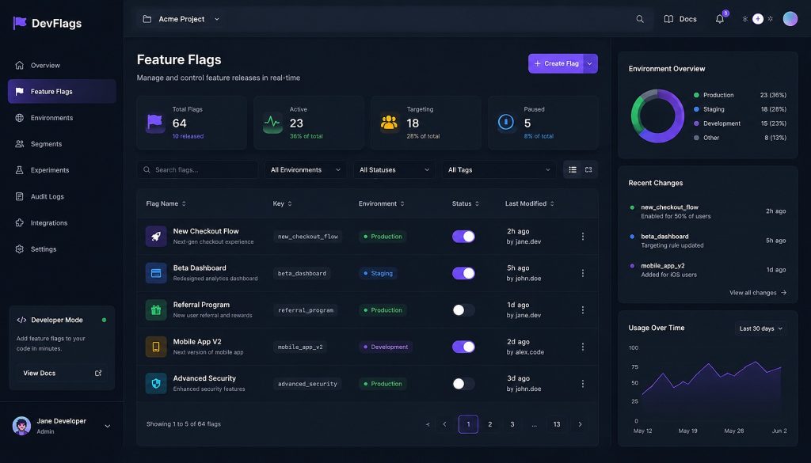Jump to first page arrow in pagination
The image size is (811, 463).
[427, 424]
